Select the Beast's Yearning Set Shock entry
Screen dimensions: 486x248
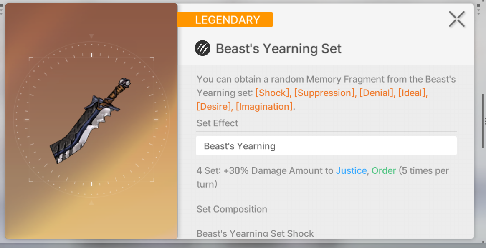point(255,233)
